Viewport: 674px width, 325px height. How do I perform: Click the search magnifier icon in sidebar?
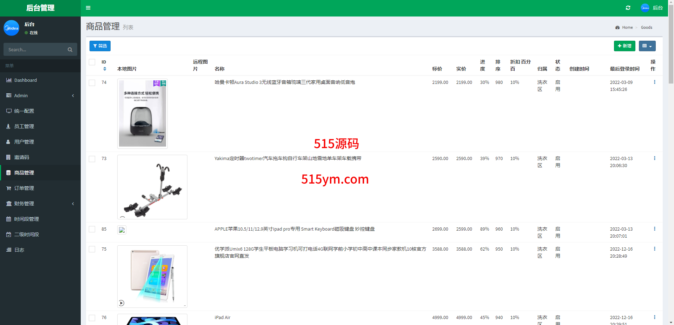70,50
